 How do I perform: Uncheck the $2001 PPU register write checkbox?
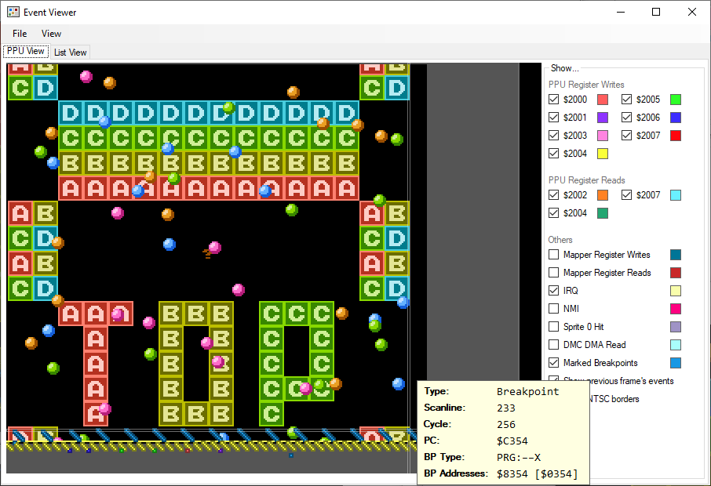554,118
